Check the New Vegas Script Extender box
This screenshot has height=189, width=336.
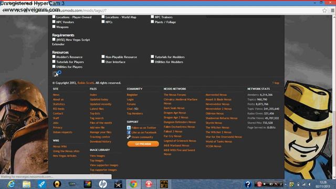pyautogui.click(x=54, y=39)
